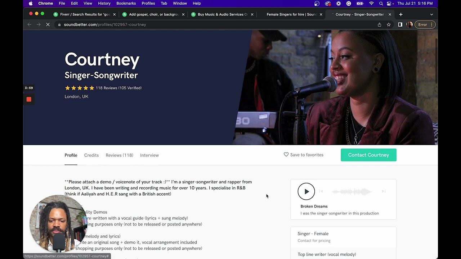Screen dimensions: 461x259
Task: Open the Reviews (118) tab
Action: pos(119,155)
